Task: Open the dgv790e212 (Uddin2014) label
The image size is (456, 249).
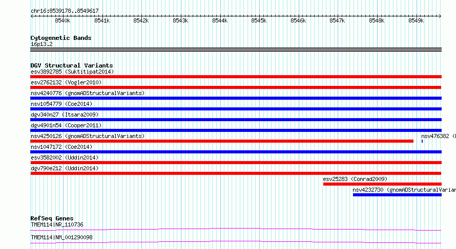Action: pos(65,168)
